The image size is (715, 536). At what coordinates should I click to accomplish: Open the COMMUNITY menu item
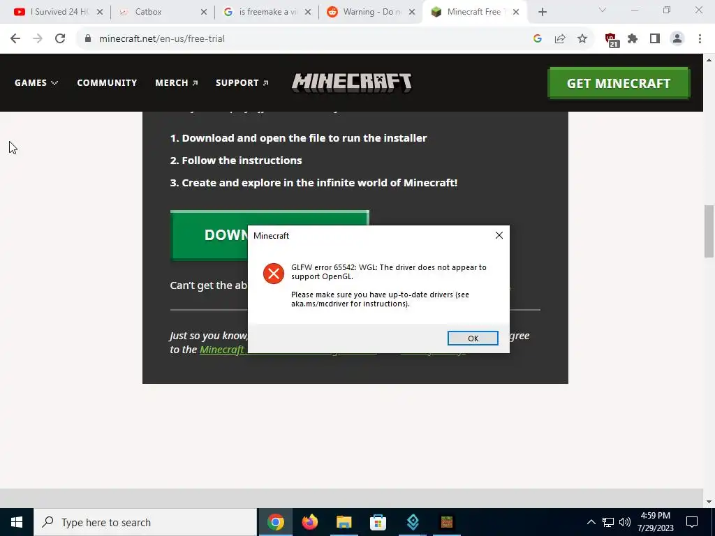(x=107, y=82)
